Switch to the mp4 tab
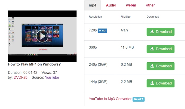The width and height of the screenshot is (185, 109). pos(92,5)
